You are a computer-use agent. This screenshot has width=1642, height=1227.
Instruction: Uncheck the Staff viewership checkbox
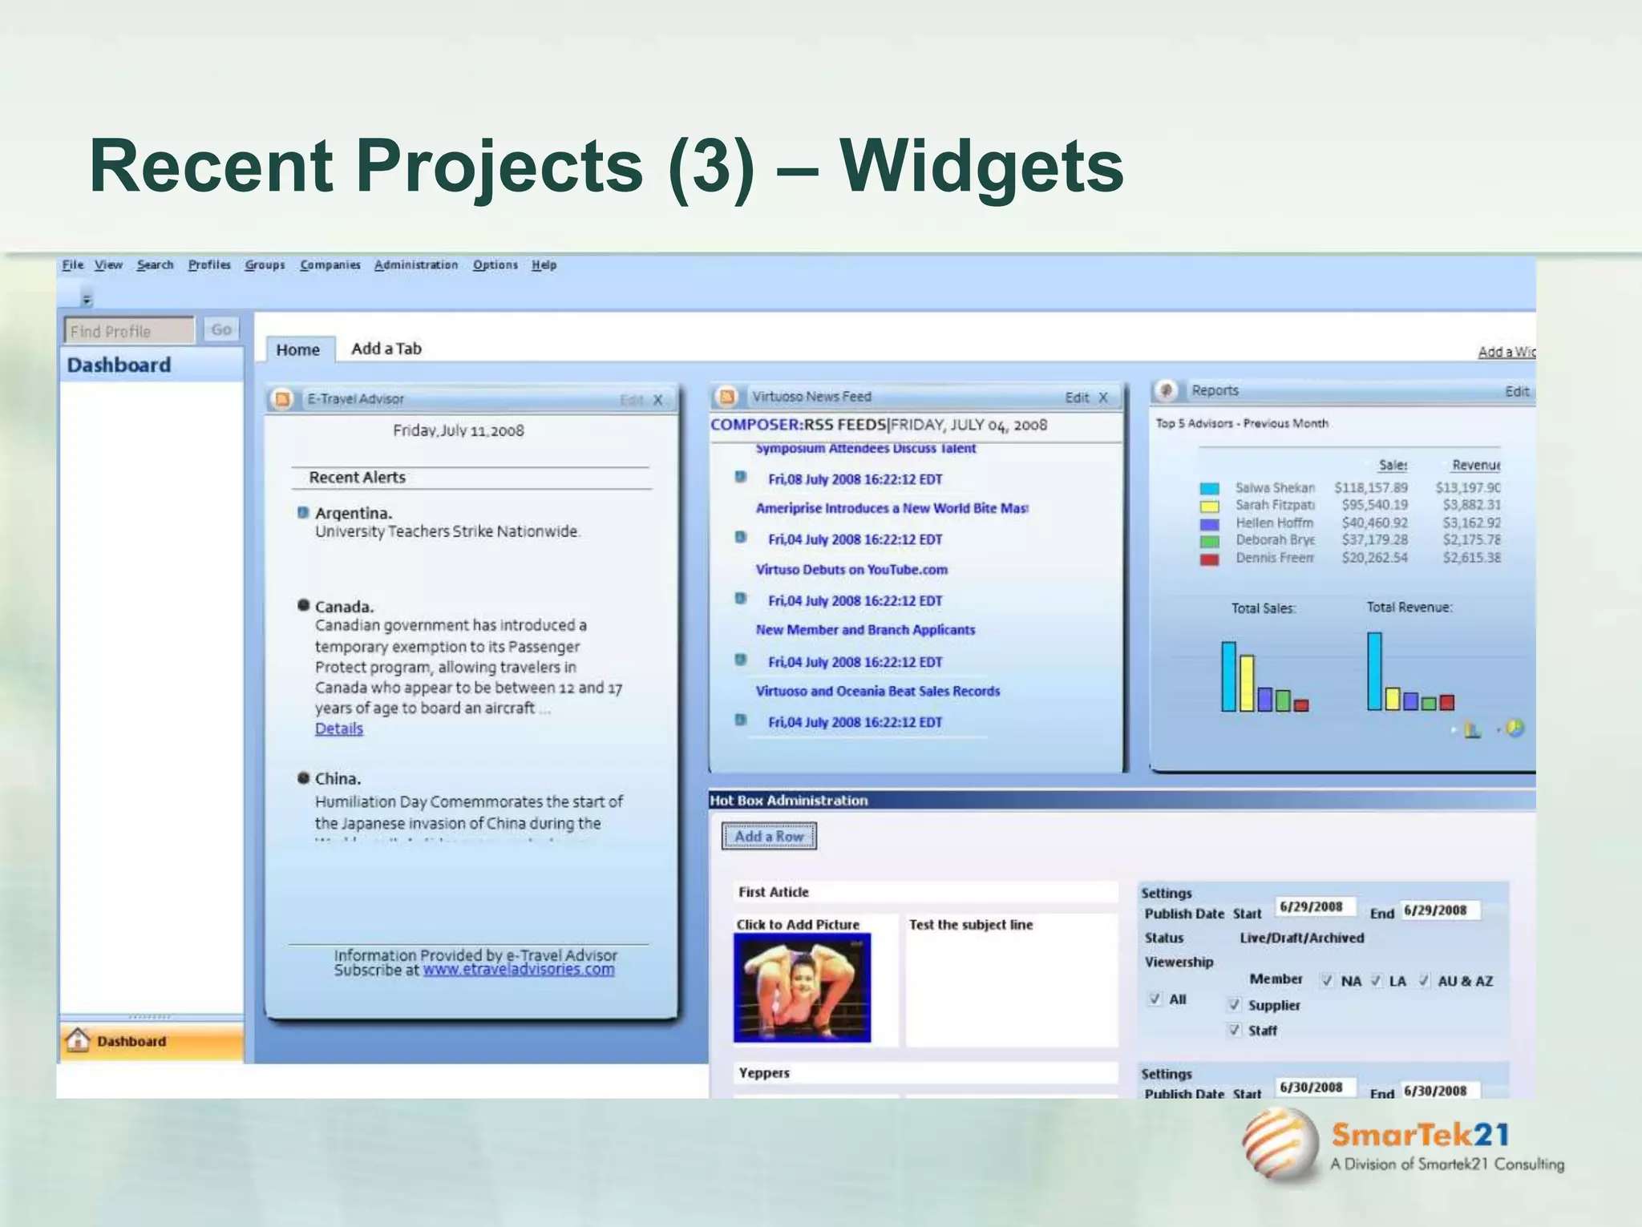click(1235, 1030)
